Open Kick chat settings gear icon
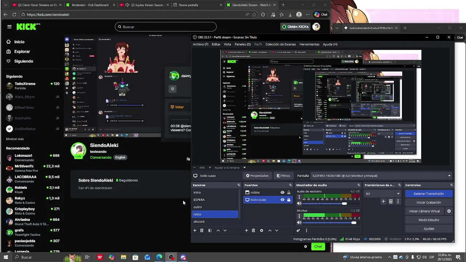The width and height of the screenshot is (466, 262). 305,246
